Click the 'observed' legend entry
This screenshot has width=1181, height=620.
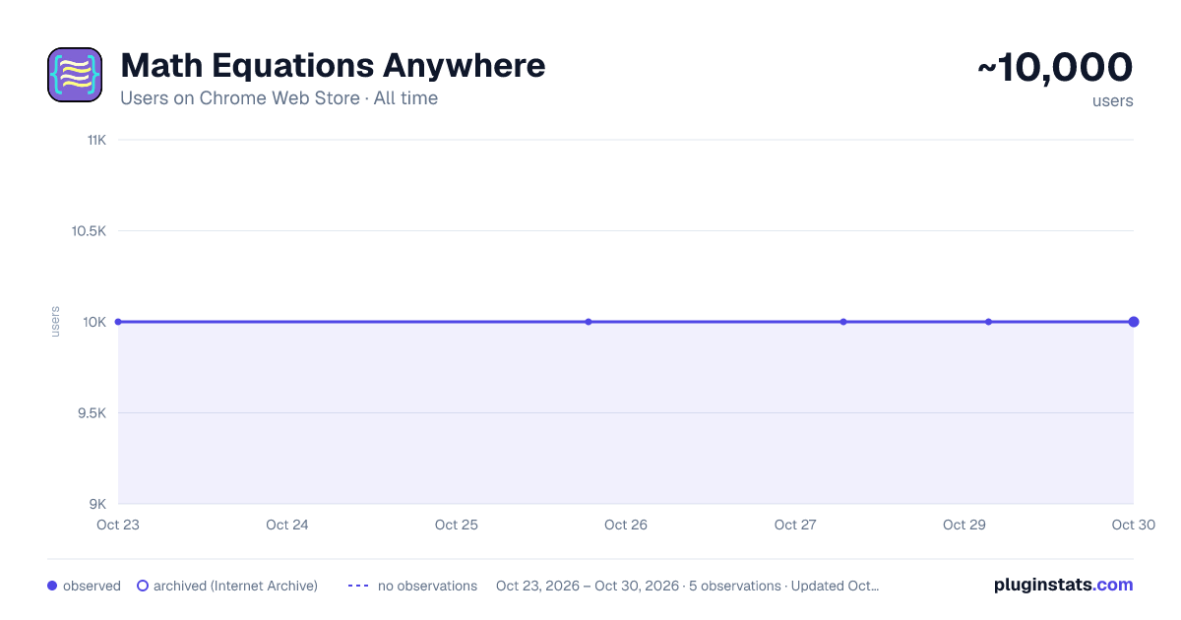(84, 586)
